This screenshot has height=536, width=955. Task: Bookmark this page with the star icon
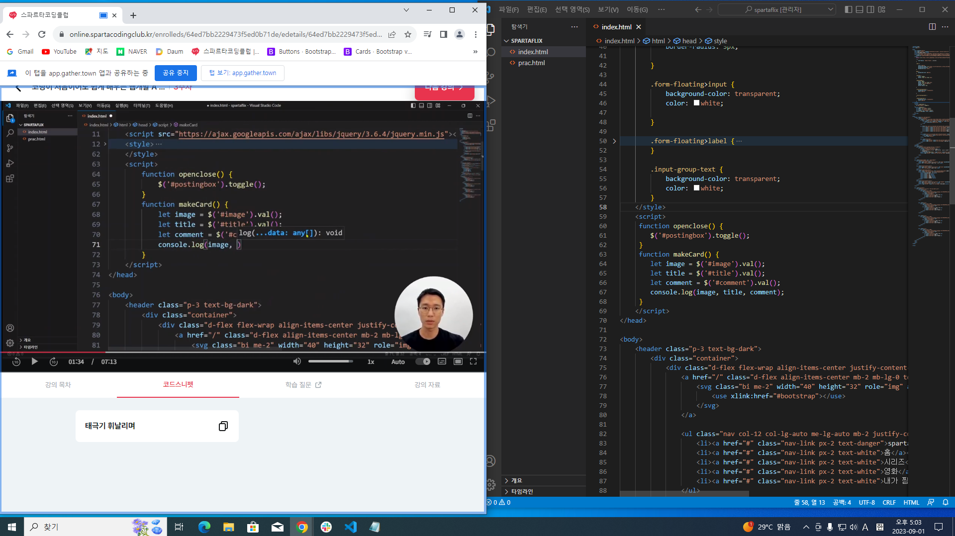(408, 34)
